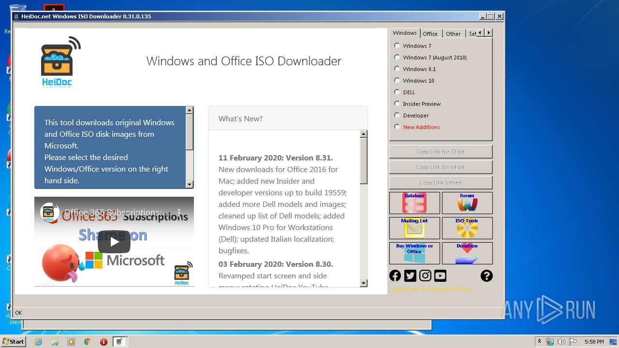Select the Windows 7 radio button
This screenshot has width=619, height=348.
point(397,45)
